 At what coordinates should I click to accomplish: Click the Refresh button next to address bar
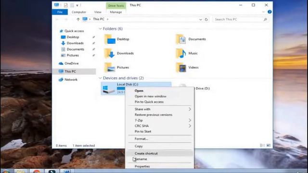[206, 19]
